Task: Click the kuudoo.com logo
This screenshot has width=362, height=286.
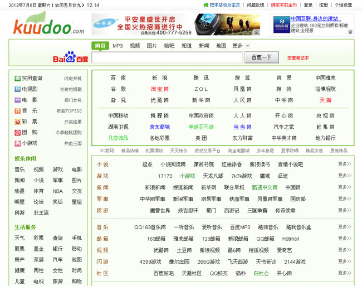Action: (x=48, y=23)
